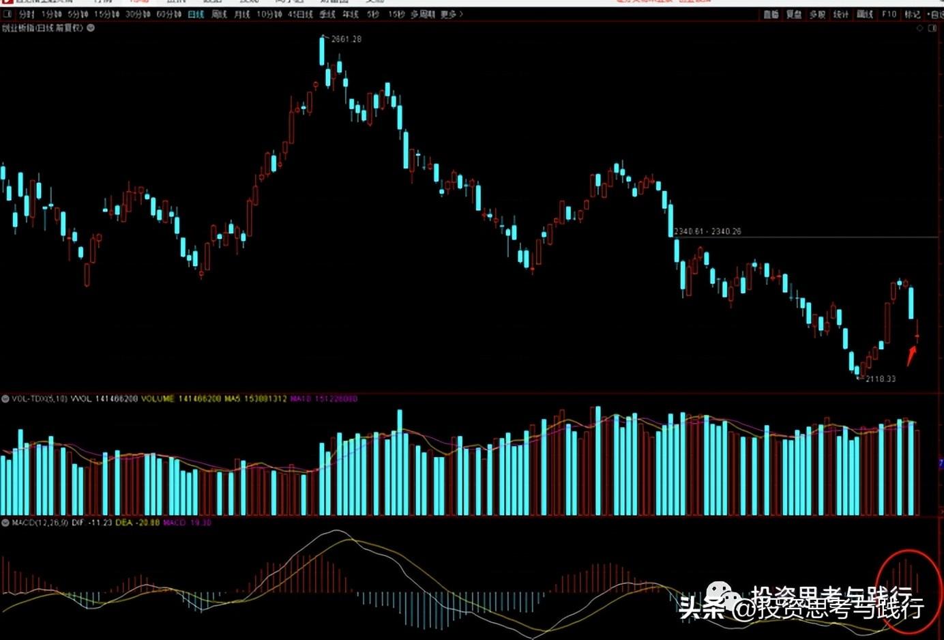944x640 pixels.
Task: Expand the MACD indicator settings icon
Action: pyautogui.click(x=5, y=523)
